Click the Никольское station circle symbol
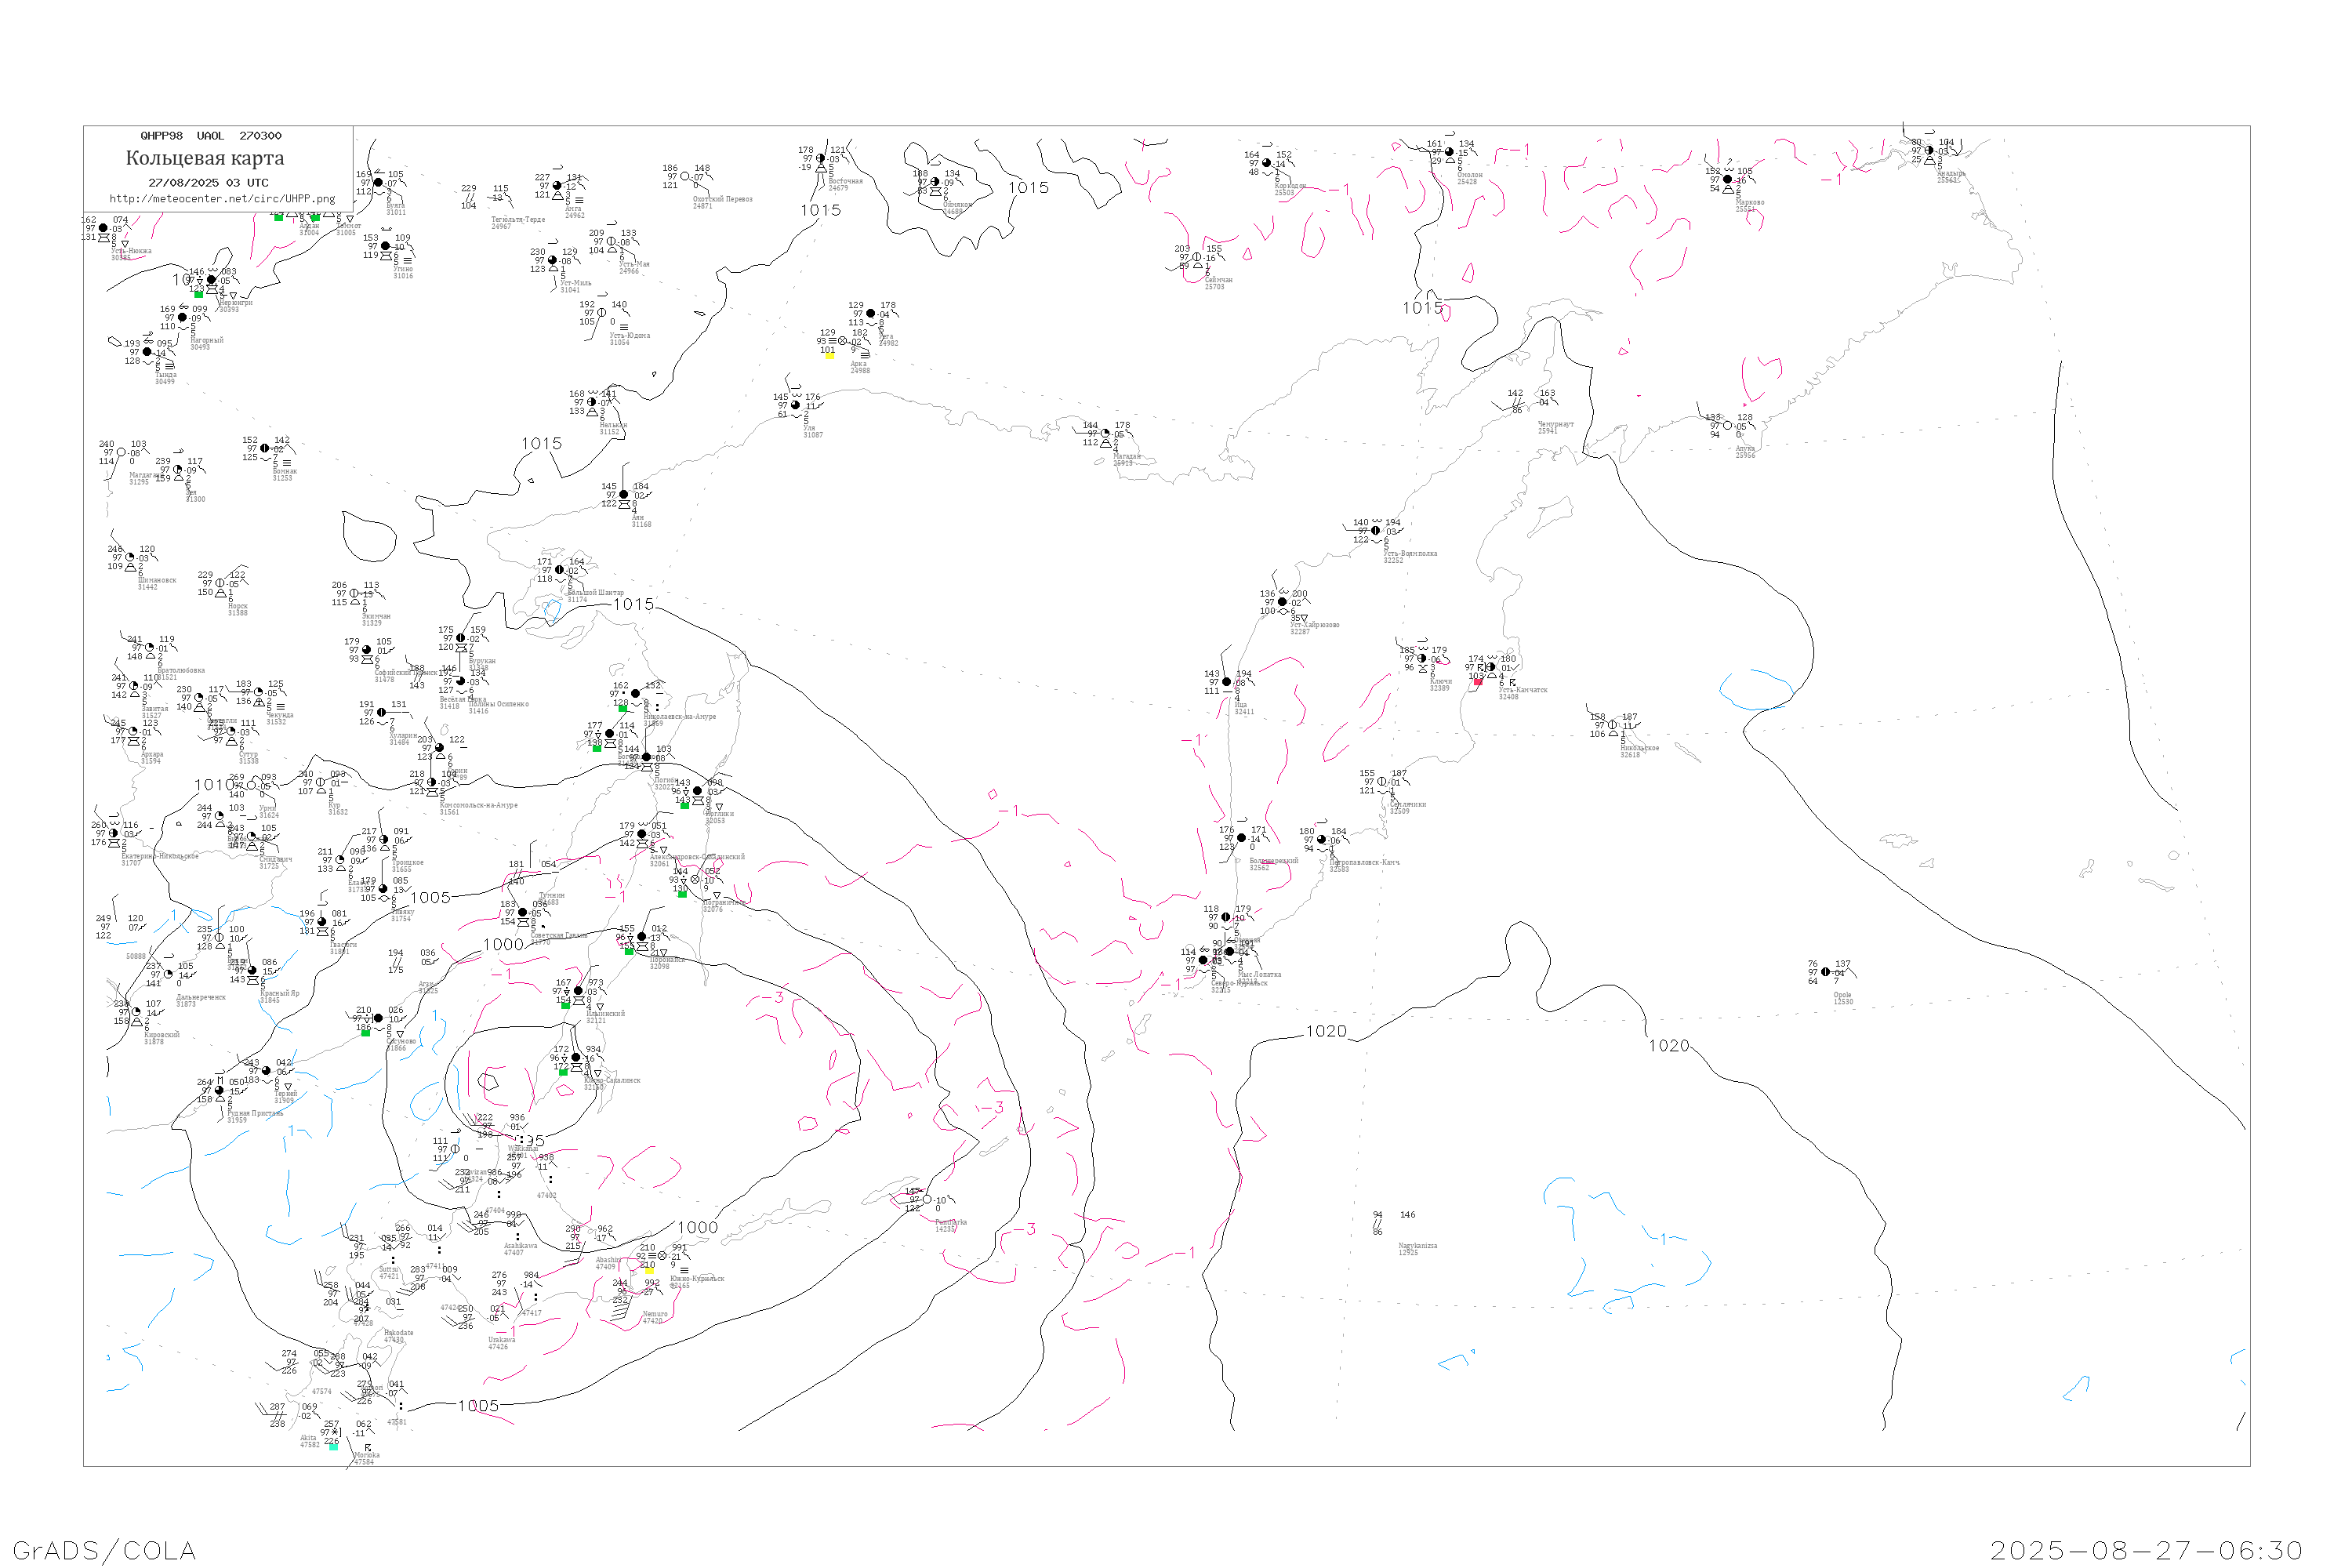This screenshot has height=1568, width=2352. pyautogui.click(x=1612, y=725)
